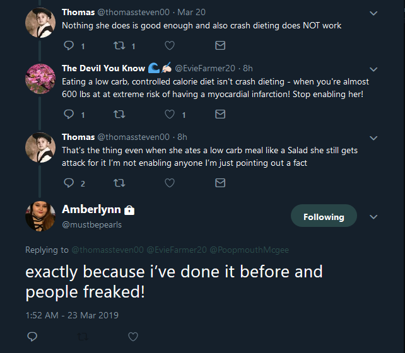Like Amberlynn's 'people freaked' tweet
The image size is (405, 353).
tap(133, 337)
